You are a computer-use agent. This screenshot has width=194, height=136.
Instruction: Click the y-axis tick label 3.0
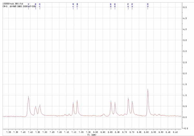point(185,51)
